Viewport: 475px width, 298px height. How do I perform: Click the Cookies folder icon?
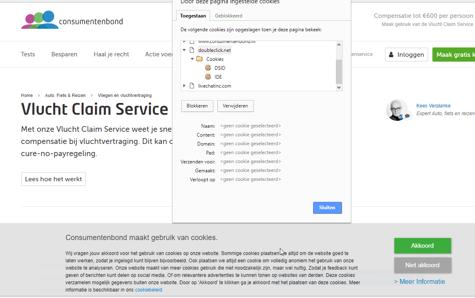coord(199,59)
